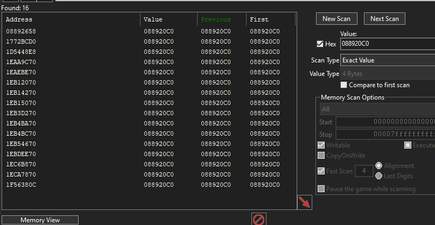Toggle the Hex checkbox
The height and width of the screenshot is (225, 435).
320,44
